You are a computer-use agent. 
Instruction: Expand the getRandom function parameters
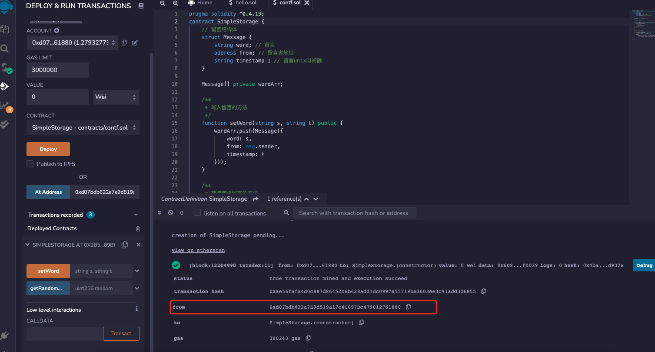(x=137, y=288)
